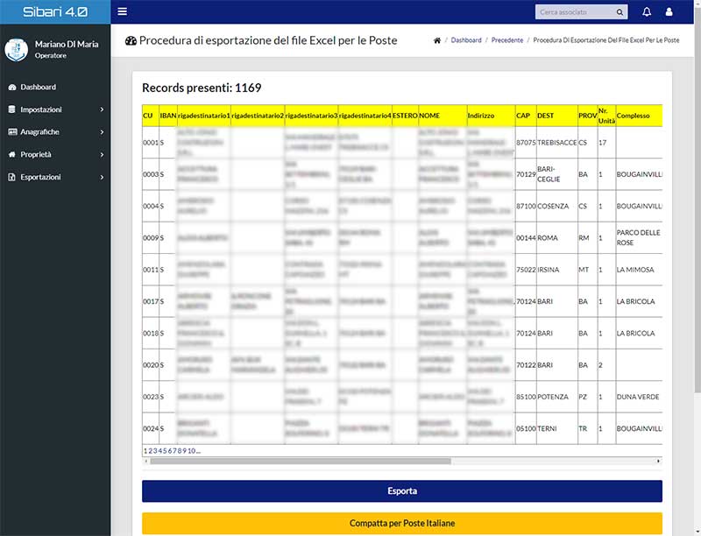This screenshot has height=536, width=701.
Task: Expand Esportazioni chevron arrow
Action: [102, 177]
